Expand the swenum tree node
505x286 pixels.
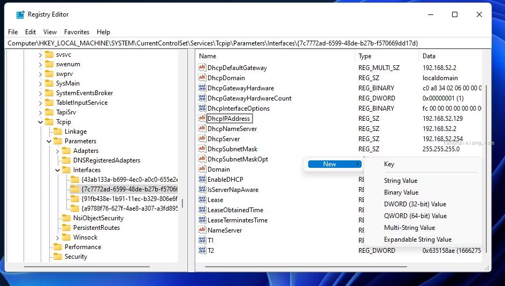click(40, 65)
